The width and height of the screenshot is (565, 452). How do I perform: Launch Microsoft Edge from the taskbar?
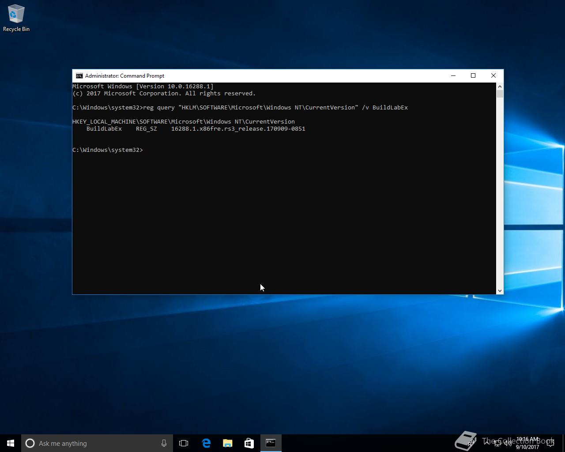click(x=206, y=443)
